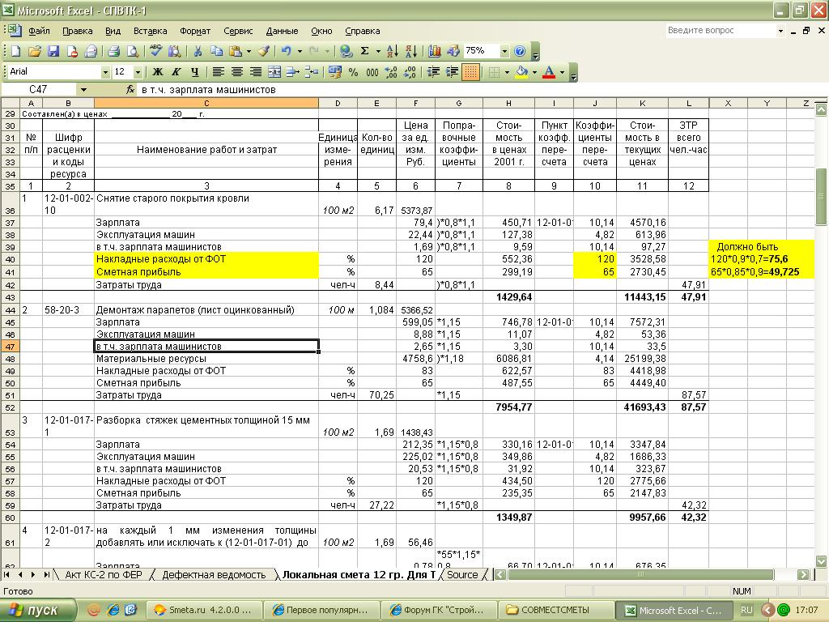
Task: Click the Format Painter brush icon
Action: point(262,51)
